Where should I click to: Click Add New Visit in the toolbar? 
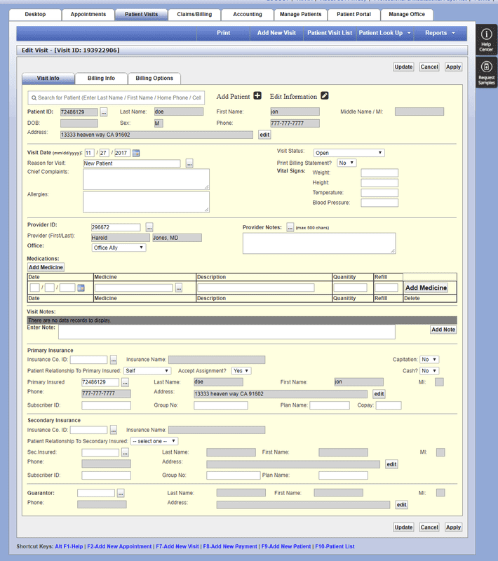[x=276, y=33]
